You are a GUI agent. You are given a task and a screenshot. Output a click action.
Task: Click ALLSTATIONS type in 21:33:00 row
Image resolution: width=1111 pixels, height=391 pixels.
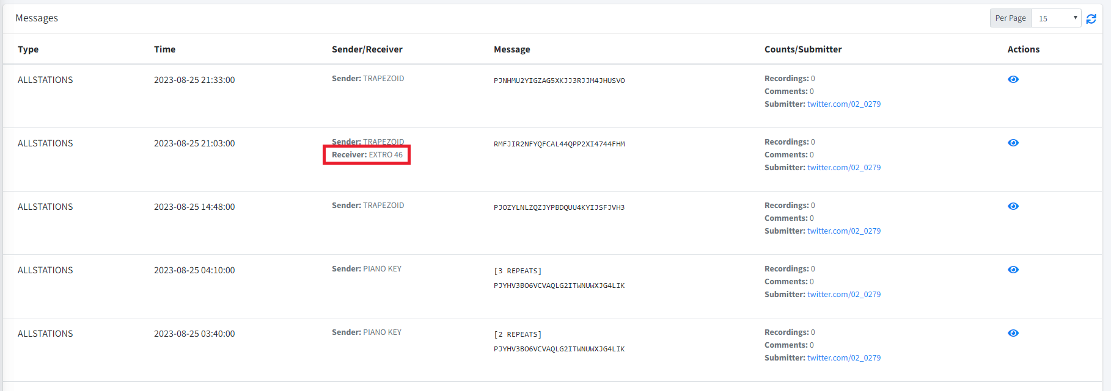point(45,80)
